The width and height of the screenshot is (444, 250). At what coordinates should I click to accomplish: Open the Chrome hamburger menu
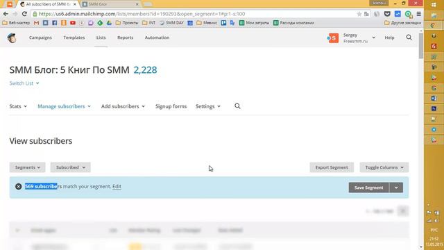tap(419, 14)
